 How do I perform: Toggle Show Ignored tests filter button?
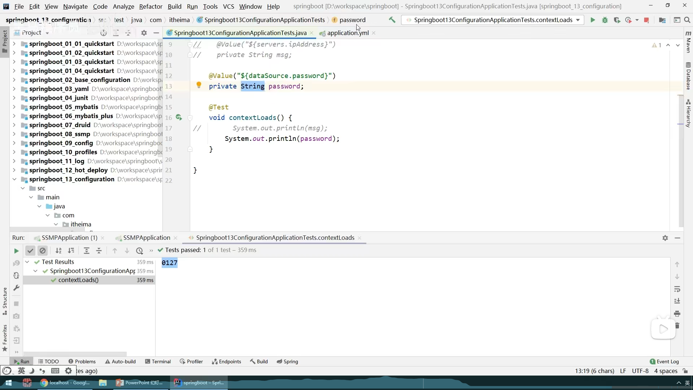pos(43,251)
